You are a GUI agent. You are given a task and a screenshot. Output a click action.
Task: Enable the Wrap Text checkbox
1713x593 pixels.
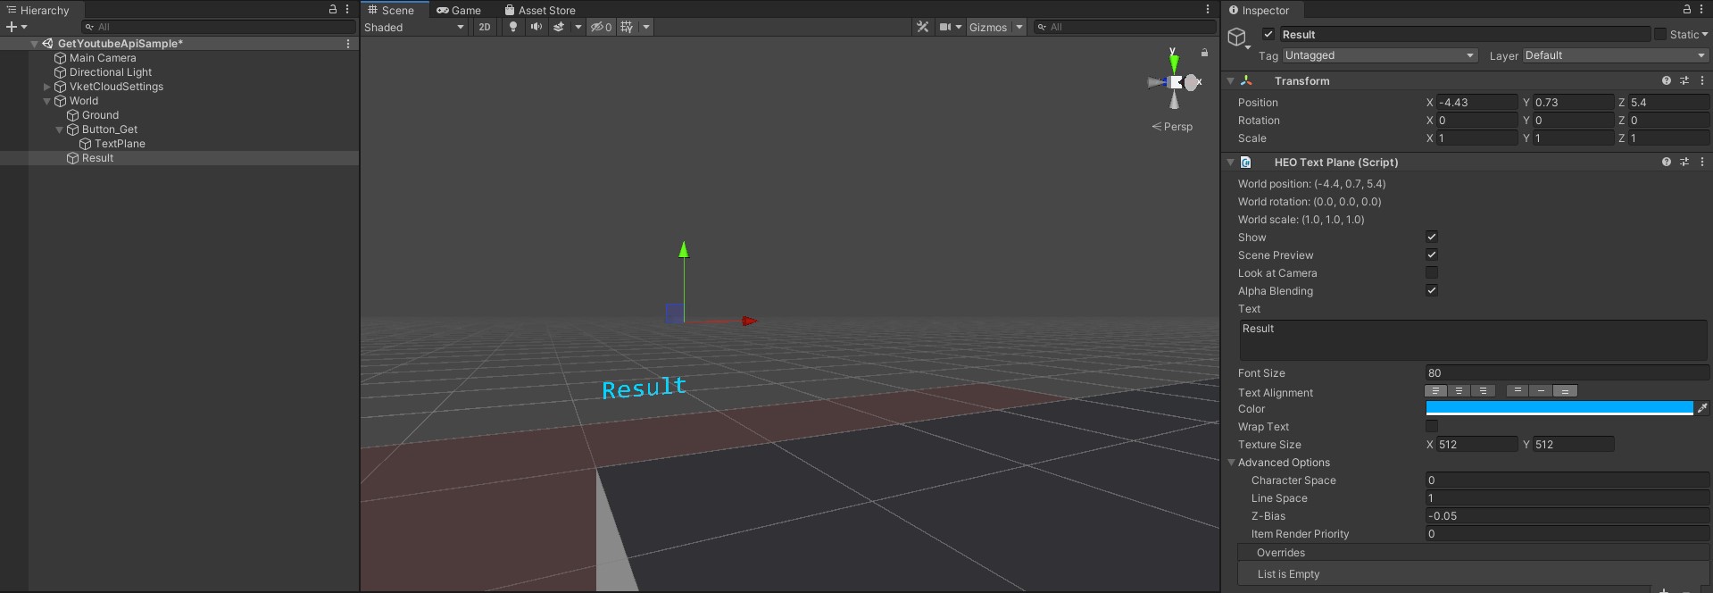pos(1432,426)
